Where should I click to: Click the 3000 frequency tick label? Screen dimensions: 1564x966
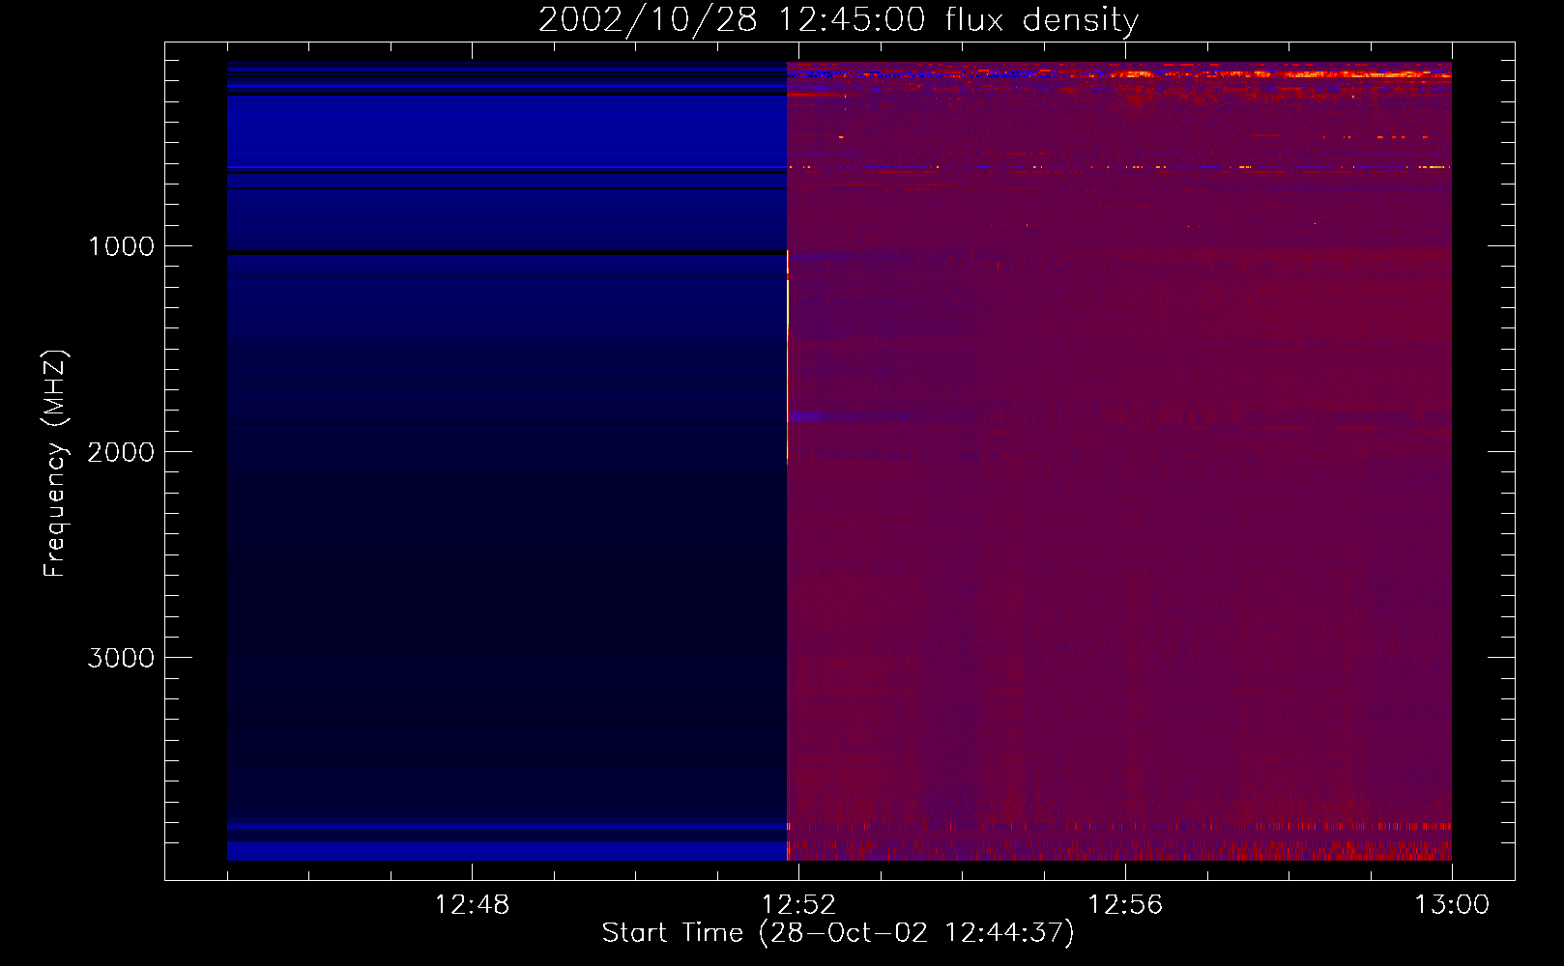pos(122,658)
